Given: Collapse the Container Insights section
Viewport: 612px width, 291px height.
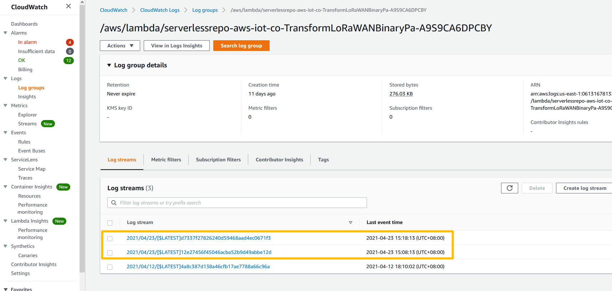Looking at the screenshot, I should pos(5,187).
